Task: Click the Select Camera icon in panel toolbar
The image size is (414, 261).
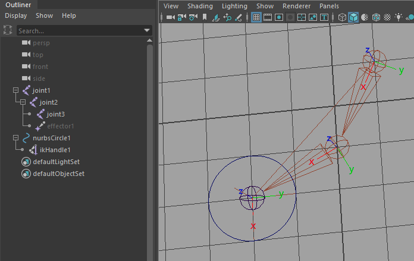Action: click(x=171, y=17)
